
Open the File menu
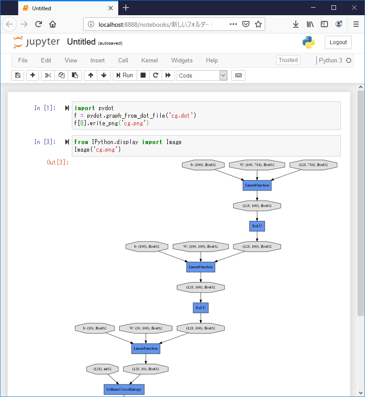[23, 61]
